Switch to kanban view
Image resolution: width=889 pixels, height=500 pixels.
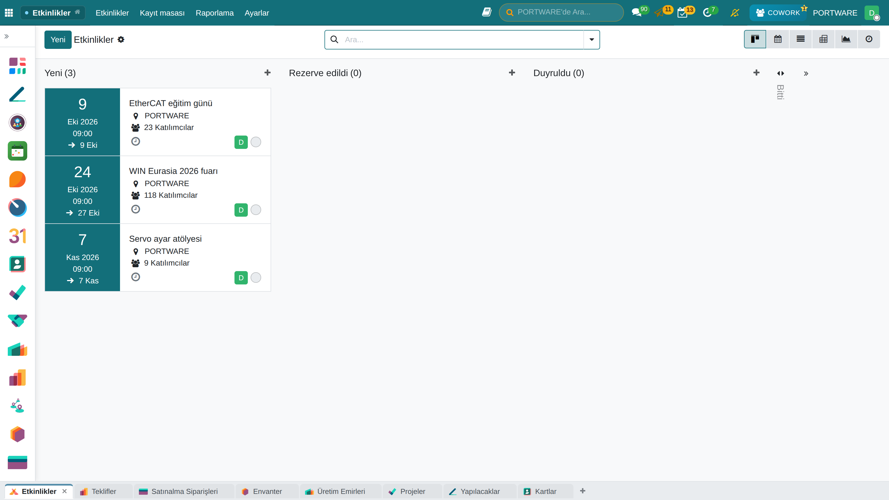click(x=755, y=39)
